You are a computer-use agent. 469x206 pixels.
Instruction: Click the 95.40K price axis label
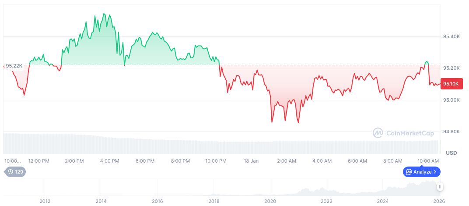click(x=451, y=36)
